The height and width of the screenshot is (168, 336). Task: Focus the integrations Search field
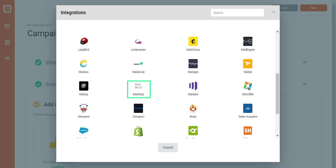tap(237, 13)
